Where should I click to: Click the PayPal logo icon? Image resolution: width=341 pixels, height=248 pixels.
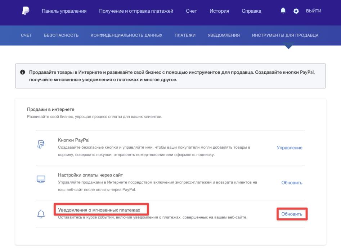pos(26,11)
